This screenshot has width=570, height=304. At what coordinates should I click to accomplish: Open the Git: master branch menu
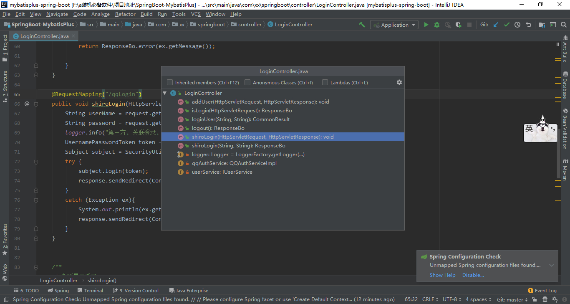[512, 299]
